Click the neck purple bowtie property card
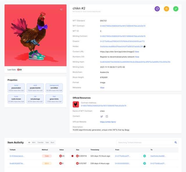Image resolution: width=186 pixels, height=172 pixels. coord(35,88)
